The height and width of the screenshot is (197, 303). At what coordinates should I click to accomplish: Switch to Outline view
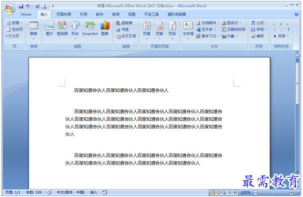pos(230,193)
